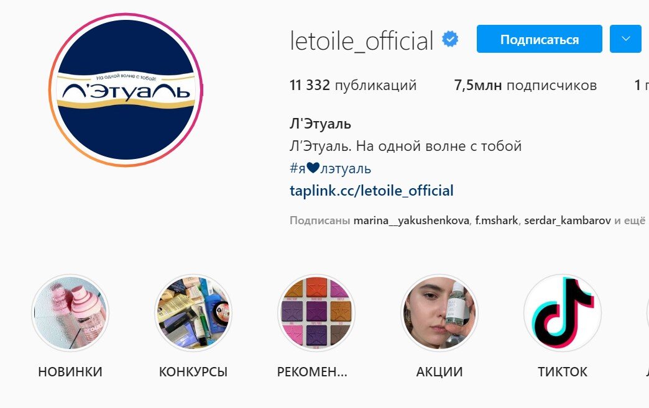This screenshot has height=408, width=649.
Task: Click the Подписаться follow button
Action: pos(540,39)
